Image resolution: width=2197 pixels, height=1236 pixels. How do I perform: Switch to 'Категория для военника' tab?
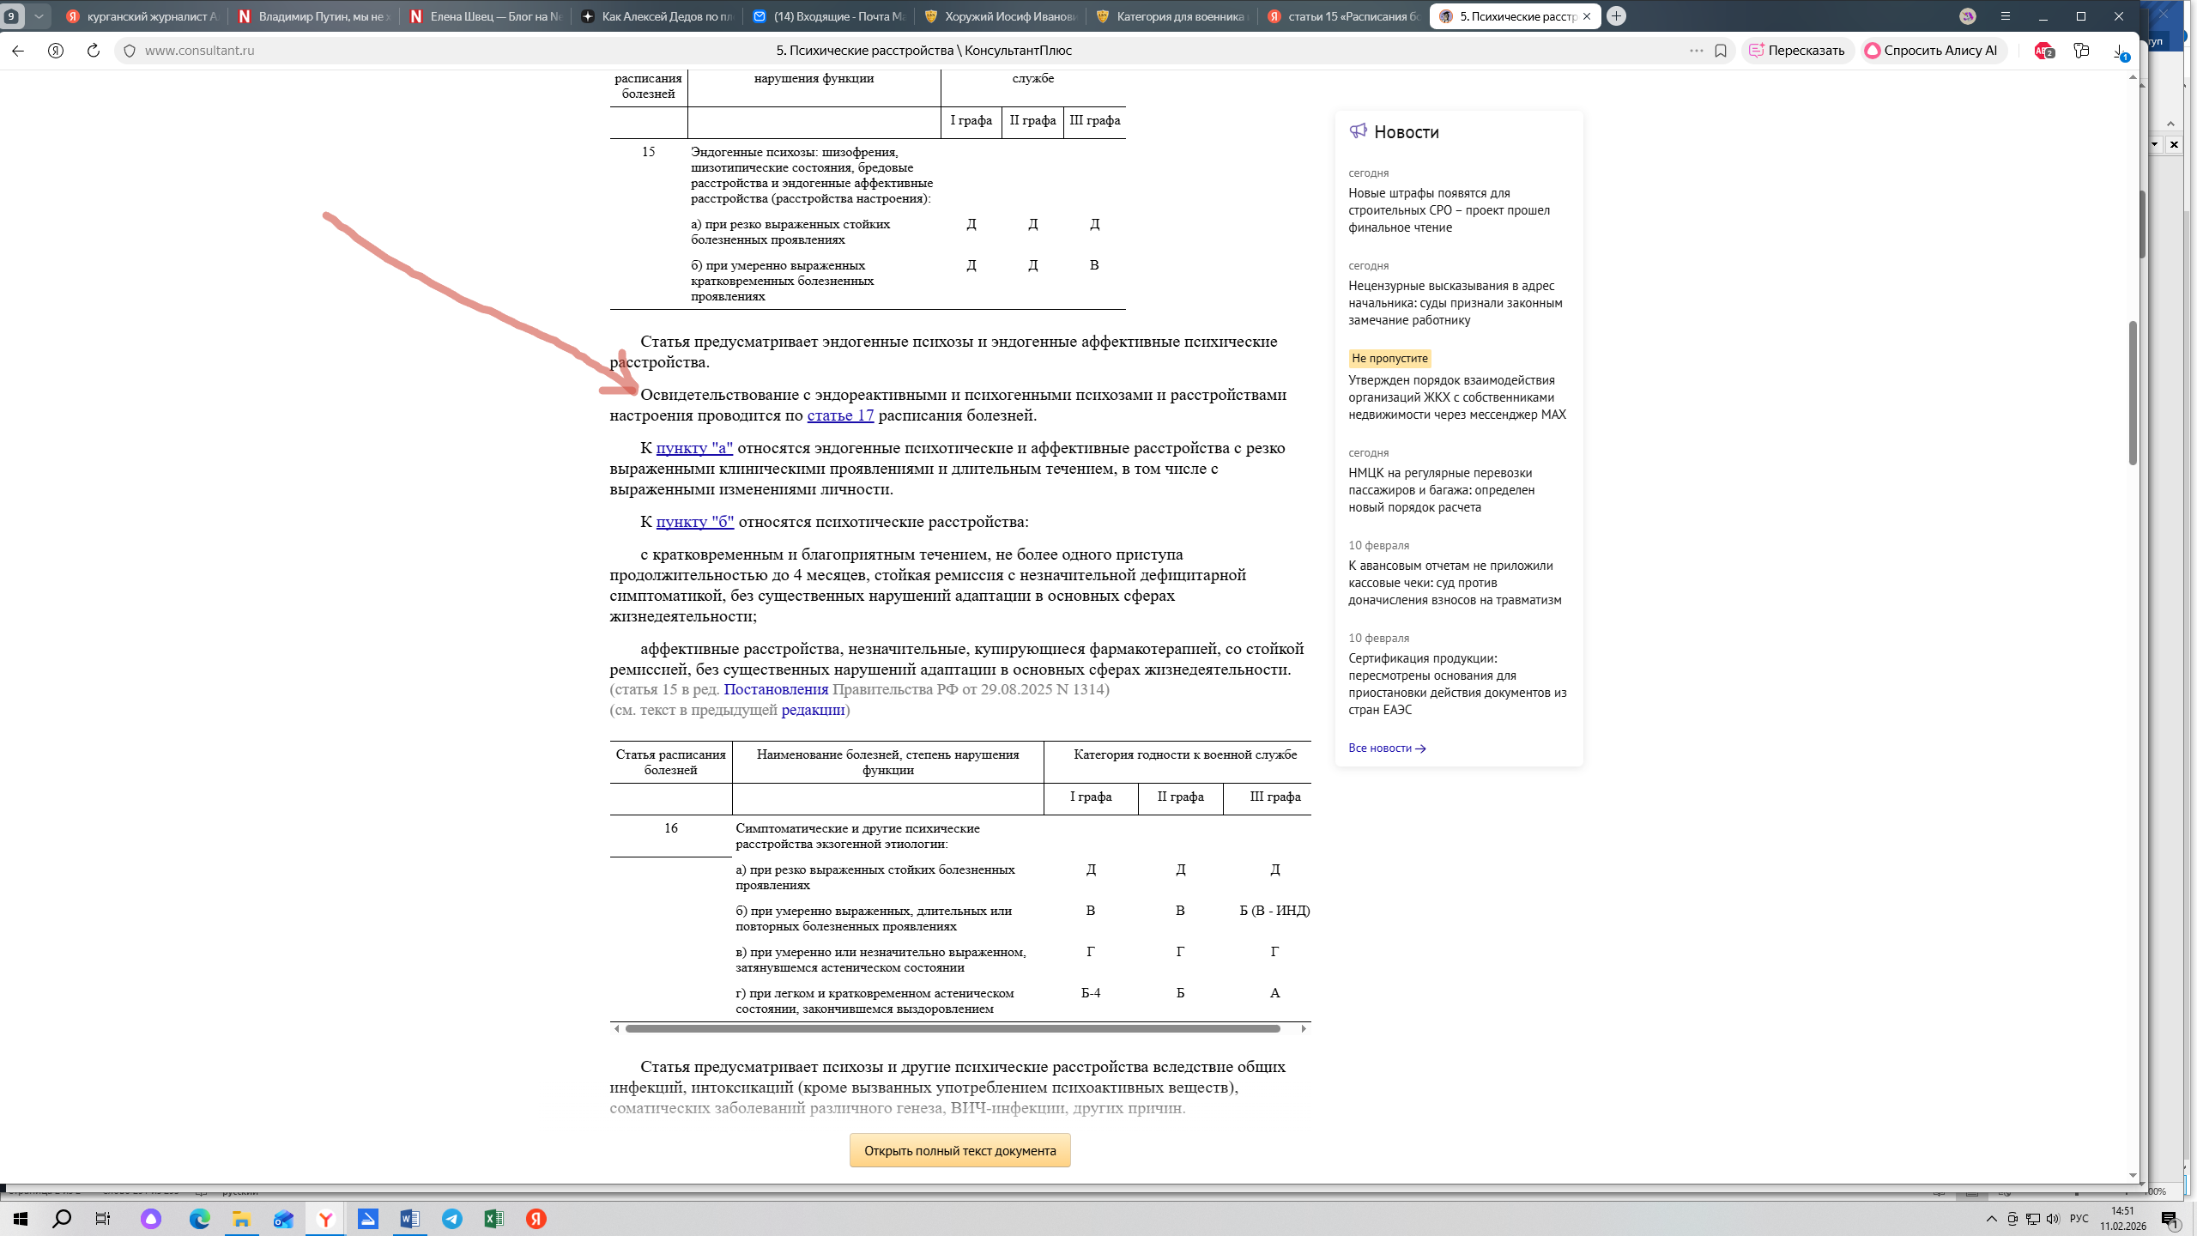tap(1172, 16)
